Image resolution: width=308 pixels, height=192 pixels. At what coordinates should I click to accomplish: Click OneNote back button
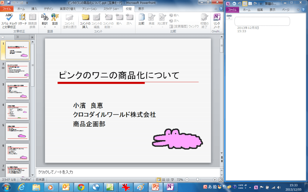(234, 4)
